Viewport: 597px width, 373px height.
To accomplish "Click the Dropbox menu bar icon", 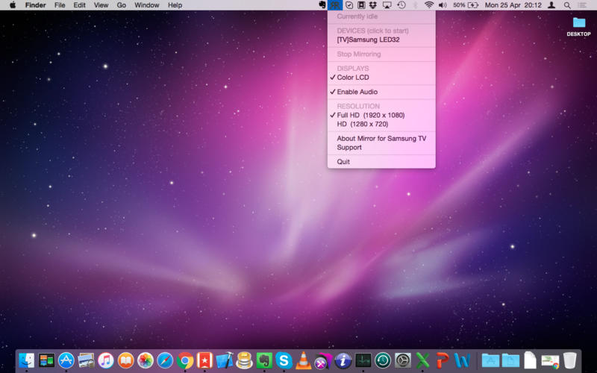I will pyautogui.click(x=372, y=5).
